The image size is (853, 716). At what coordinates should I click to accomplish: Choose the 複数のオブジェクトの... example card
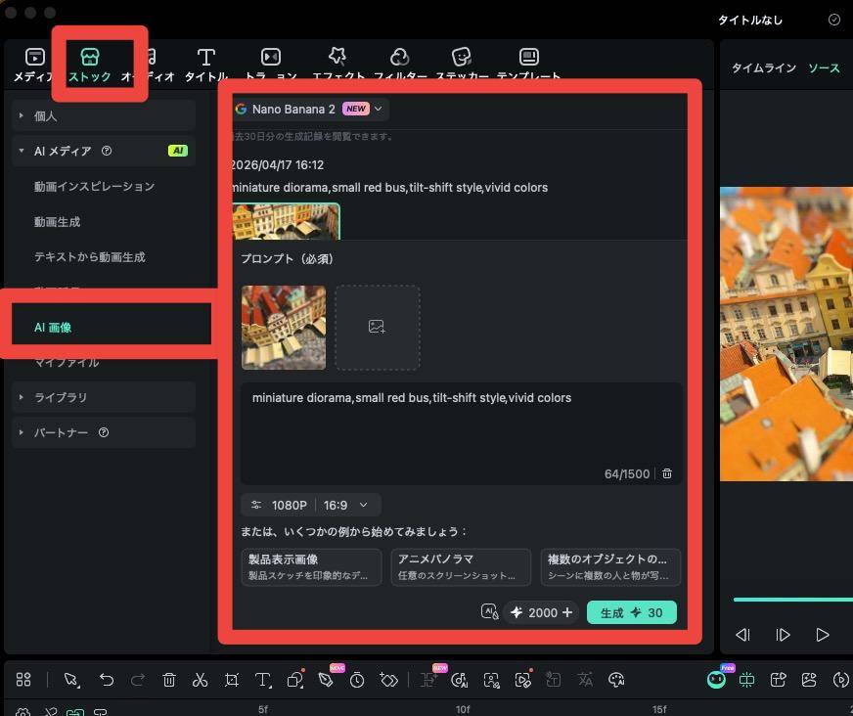pyautogui.click(x=610, y=567)
